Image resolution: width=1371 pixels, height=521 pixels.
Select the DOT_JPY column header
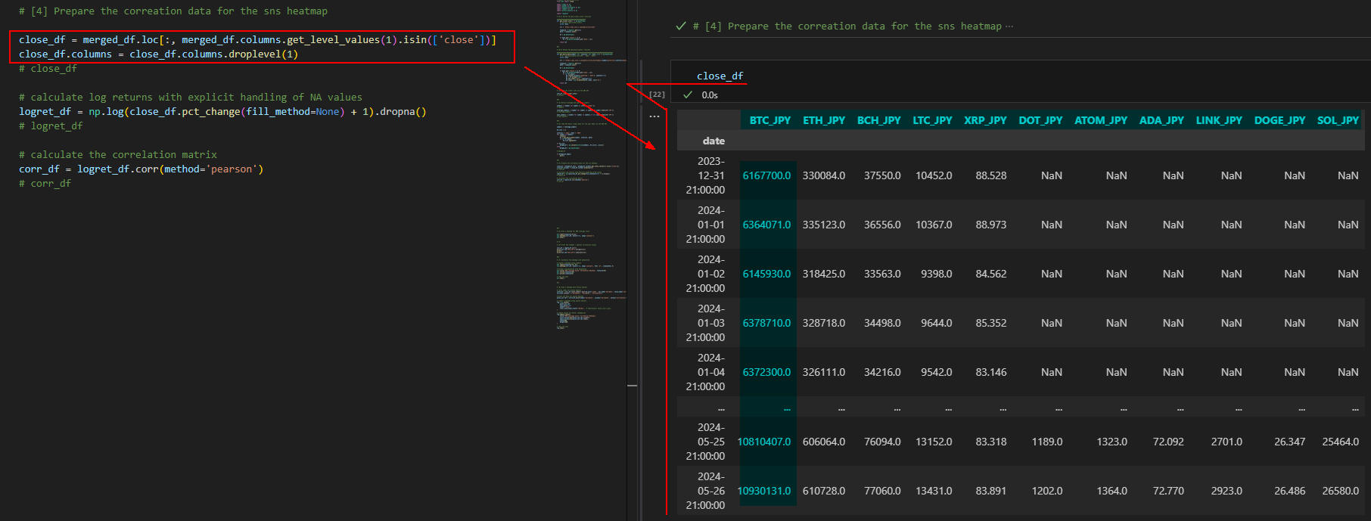(1040, 120)
